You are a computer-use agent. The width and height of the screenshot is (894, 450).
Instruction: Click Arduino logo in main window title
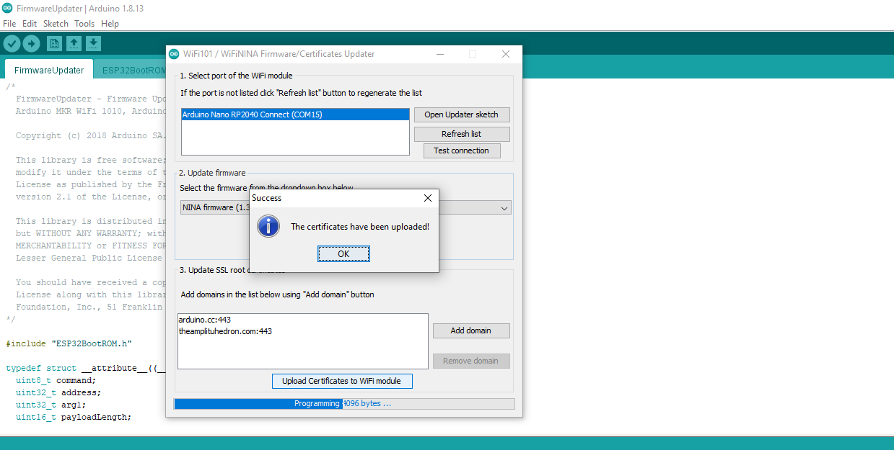click(7, 8)
